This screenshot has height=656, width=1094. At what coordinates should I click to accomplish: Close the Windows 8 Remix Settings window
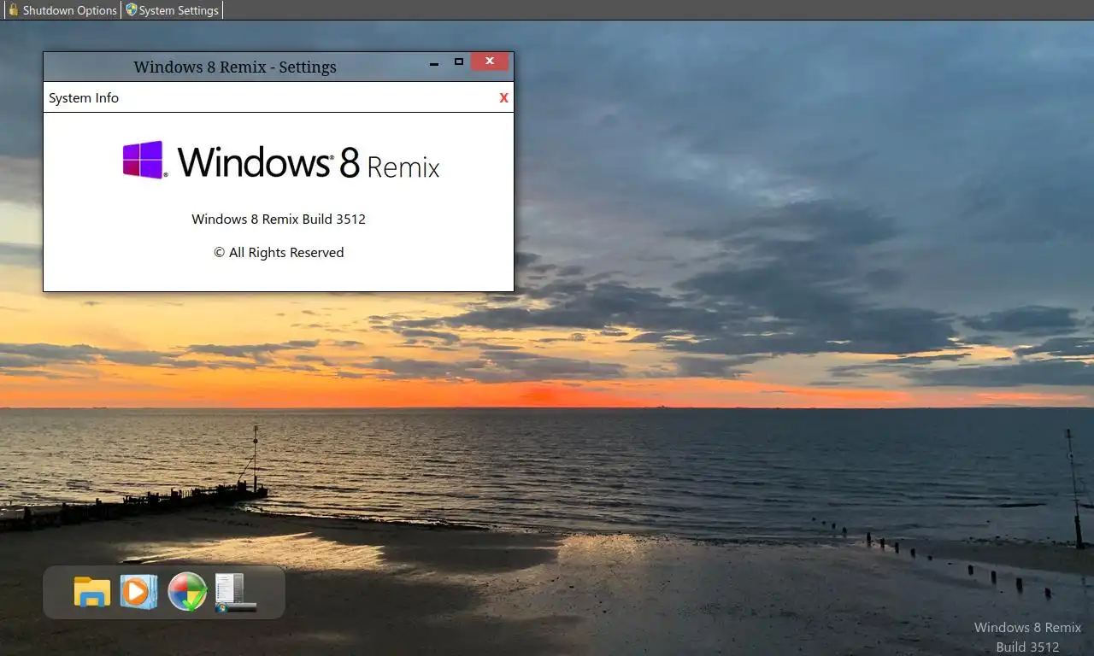490,61
